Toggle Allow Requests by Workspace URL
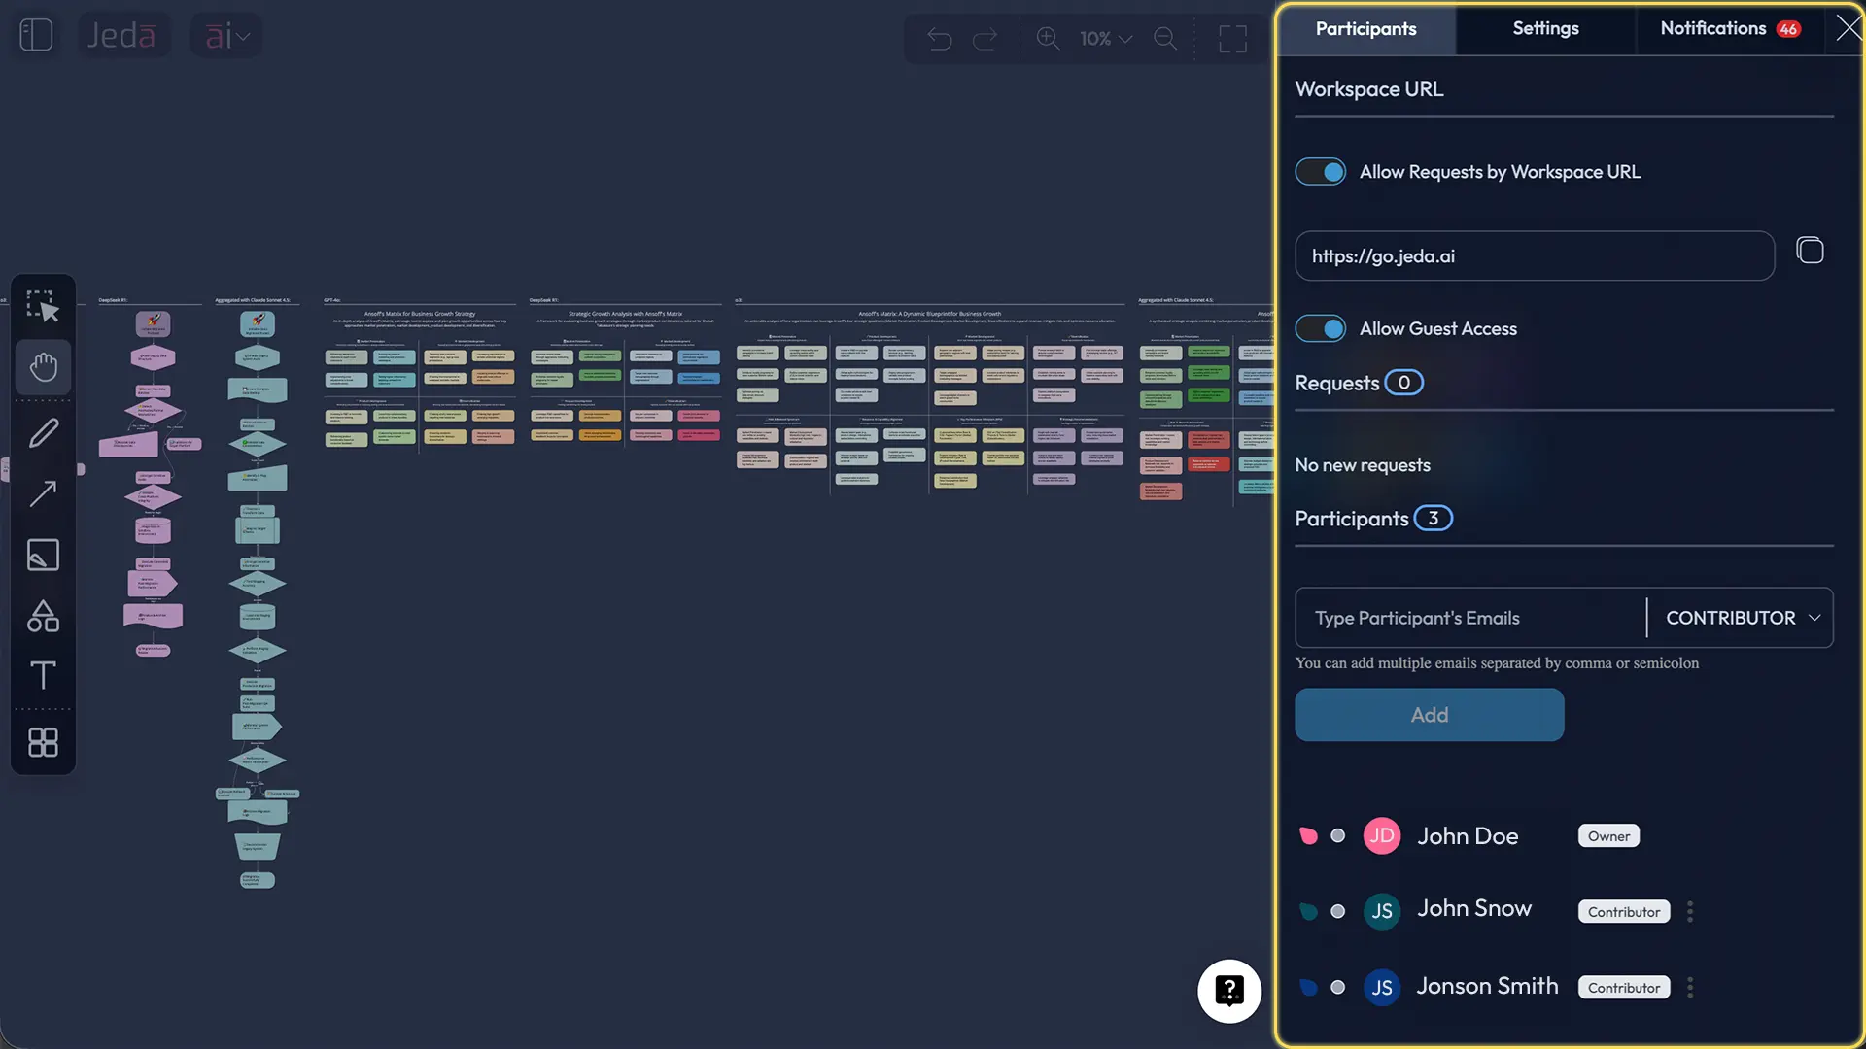This screenshot has height=1049, width=1866. coord(1321,172)
